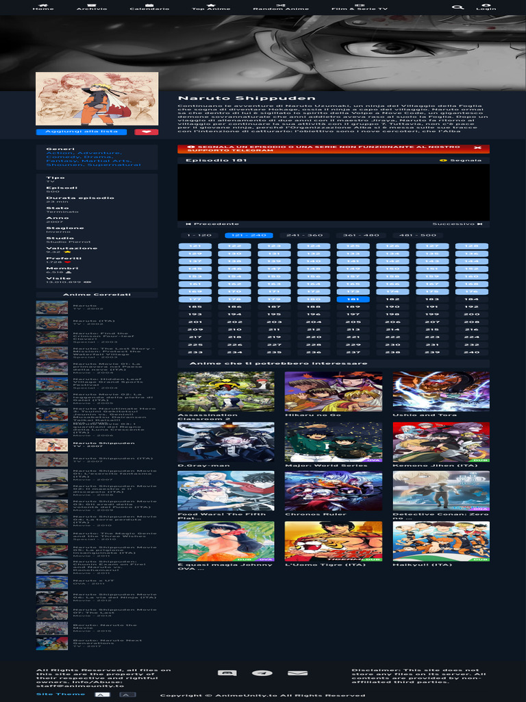This screenshot has height=702, width=526.
Task: Play episode 128
Action: (471, 246)
